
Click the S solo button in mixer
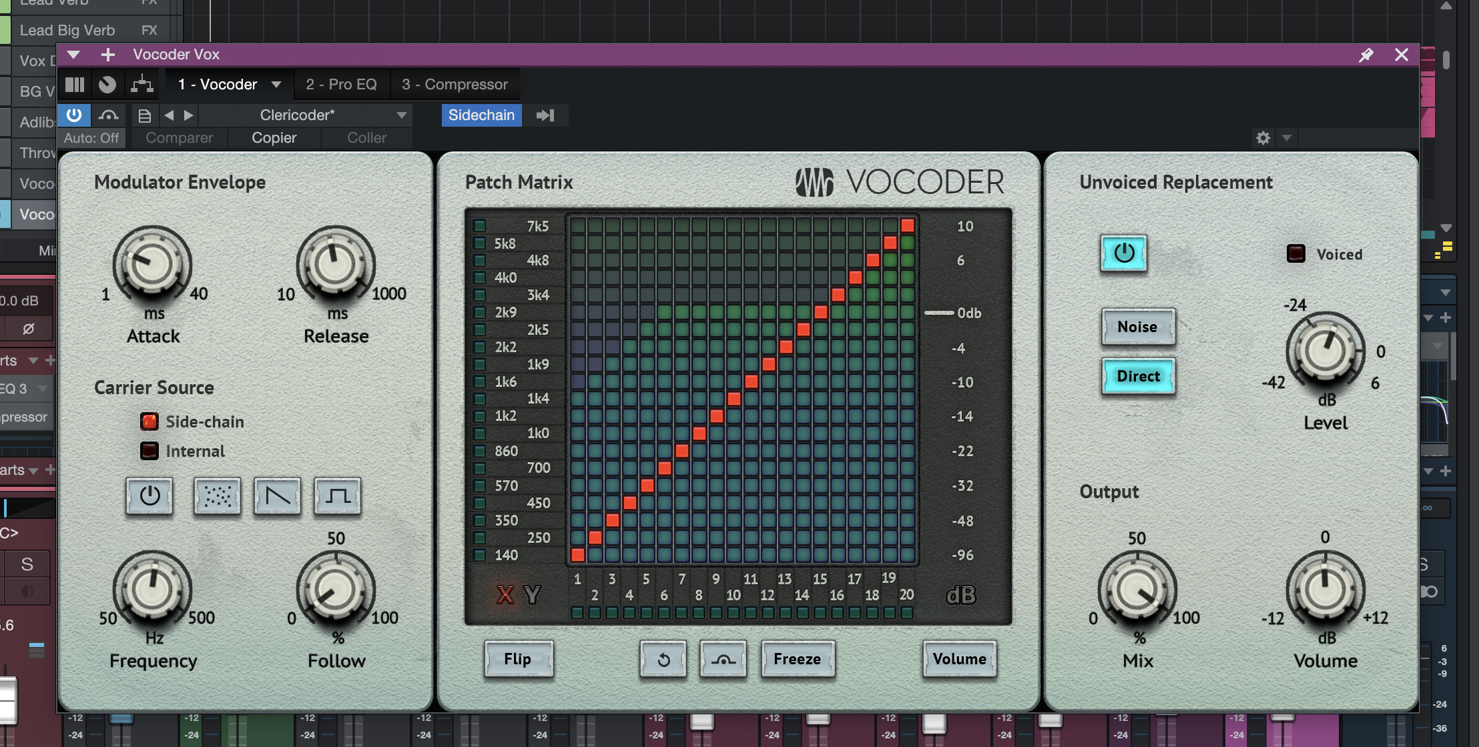click(27, 564)
